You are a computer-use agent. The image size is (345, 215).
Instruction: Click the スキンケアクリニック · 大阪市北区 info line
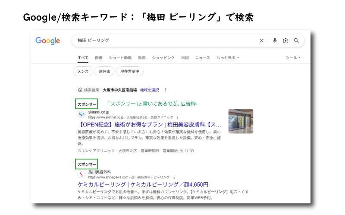pyautogui.click(x=135, y=151)
